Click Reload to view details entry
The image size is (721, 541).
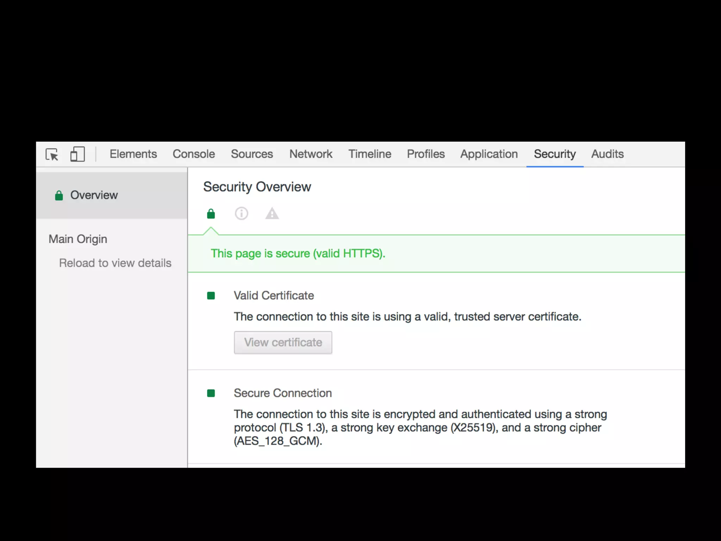[x=115, y=263]
